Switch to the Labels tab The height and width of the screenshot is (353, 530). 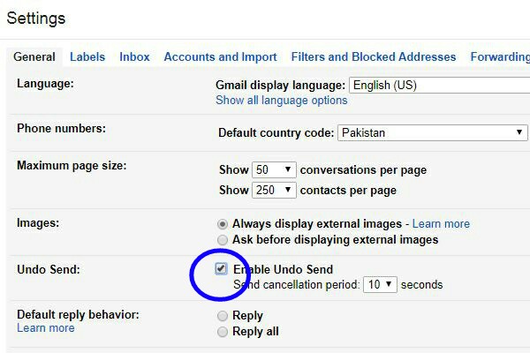click(x=87, y=56)
